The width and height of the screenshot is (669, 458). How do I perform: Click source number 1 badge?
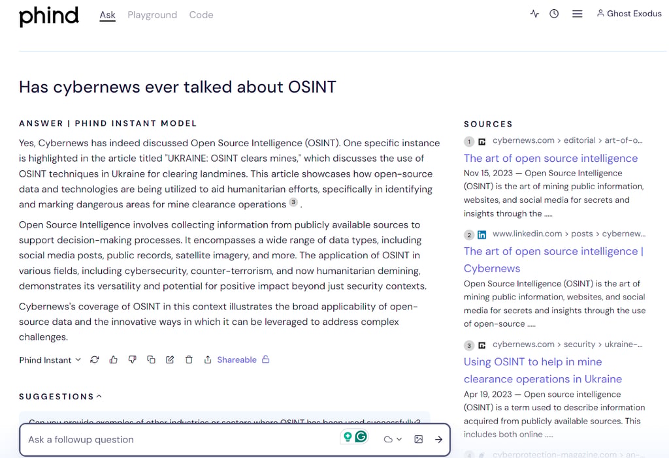point(469,142)
